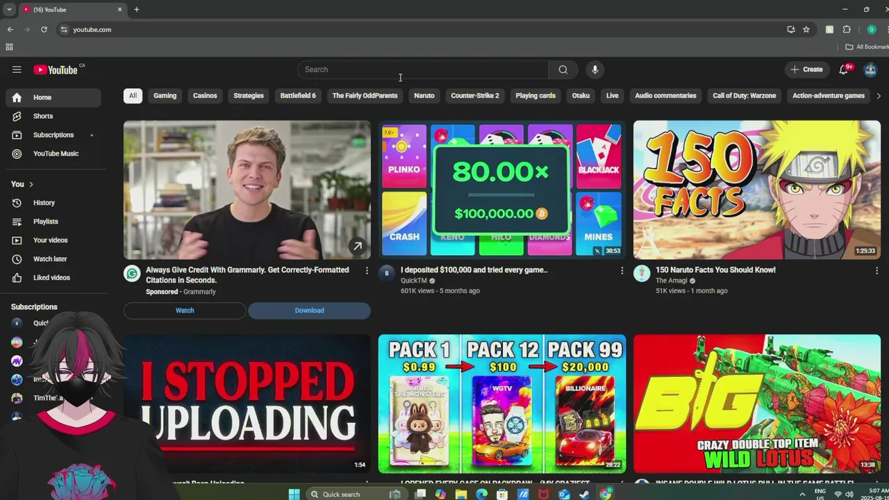Start voice search with the microphone
The image size is (889, 500).
[595, 69]
